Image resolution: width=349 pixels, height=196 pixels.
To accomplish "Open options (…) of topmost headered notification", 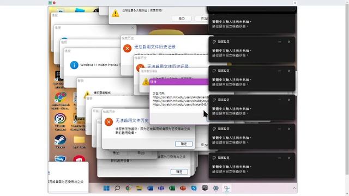I will (279, 42).
